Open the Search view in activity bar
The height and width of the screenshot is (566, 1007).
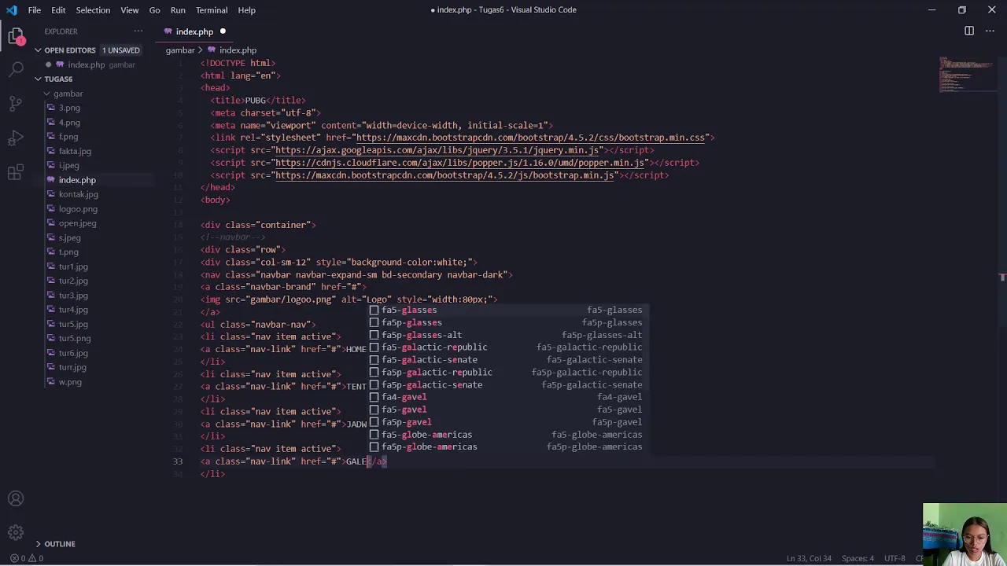tap(16, 69)
